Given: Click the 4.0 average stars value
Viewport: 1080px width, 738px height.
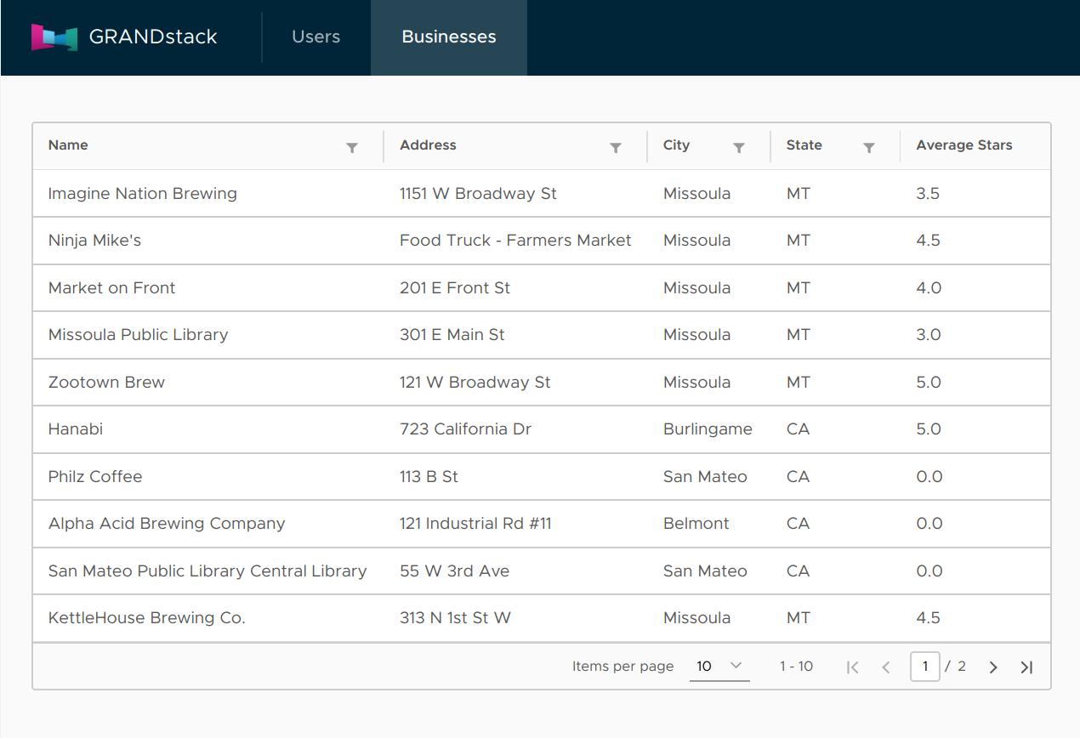Looking at the screenshot, I should (x=929, y=287).
